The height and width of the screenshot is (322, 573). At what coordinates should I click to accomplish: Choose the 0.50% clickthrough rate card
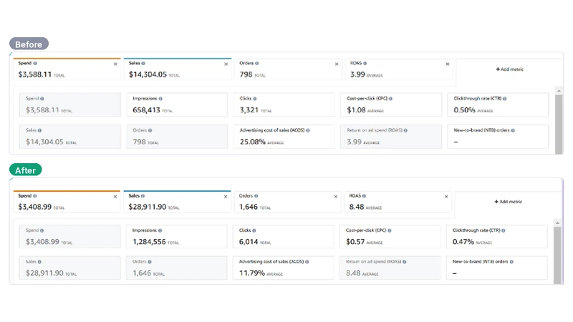[498, 104]
